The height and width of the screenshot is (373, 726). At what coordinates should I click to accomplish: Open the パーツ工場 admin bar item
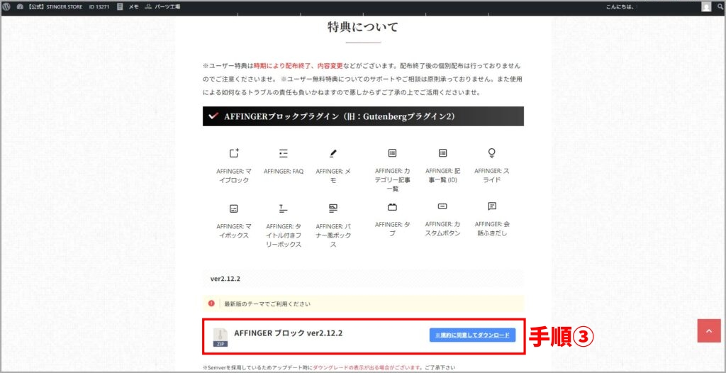click(162, 6)
